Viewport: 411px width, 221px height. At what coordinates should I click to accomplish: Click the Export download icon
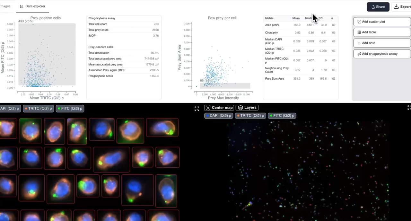396,6
